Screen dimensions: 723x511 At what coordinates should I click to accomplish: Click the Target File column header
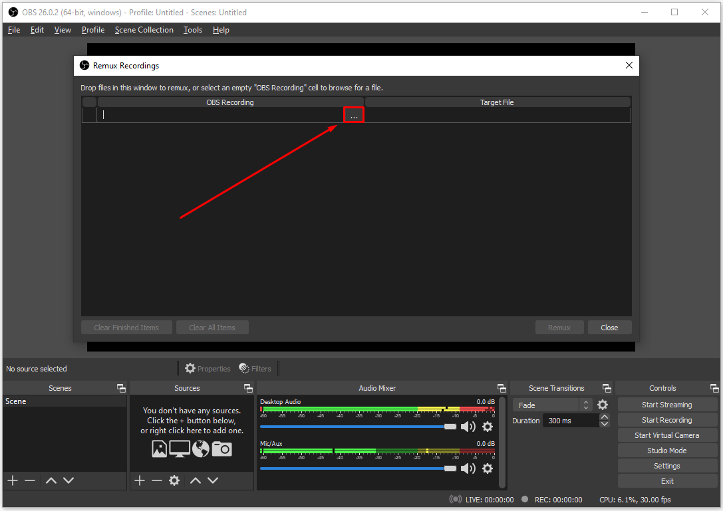pos(497,102)
